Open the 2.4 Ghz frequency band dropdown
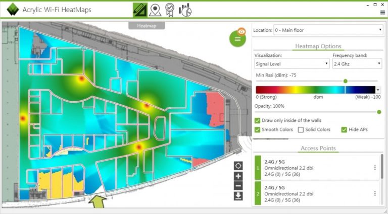 tap(357, 64)
